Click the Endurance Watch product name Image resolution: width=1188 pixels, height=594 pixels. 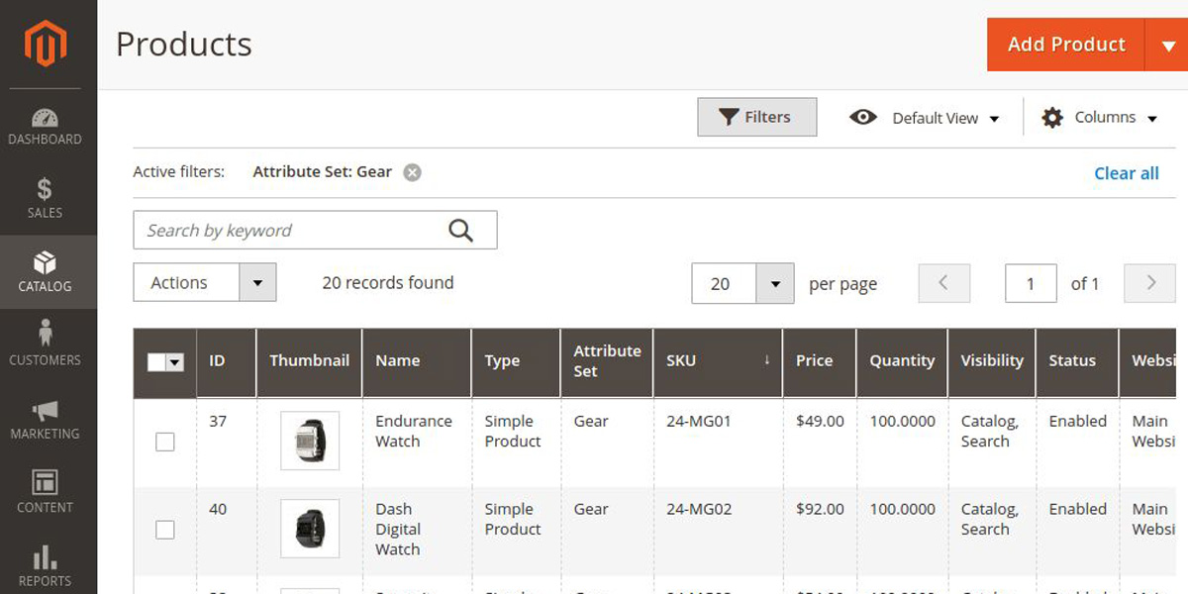(414, 432)
